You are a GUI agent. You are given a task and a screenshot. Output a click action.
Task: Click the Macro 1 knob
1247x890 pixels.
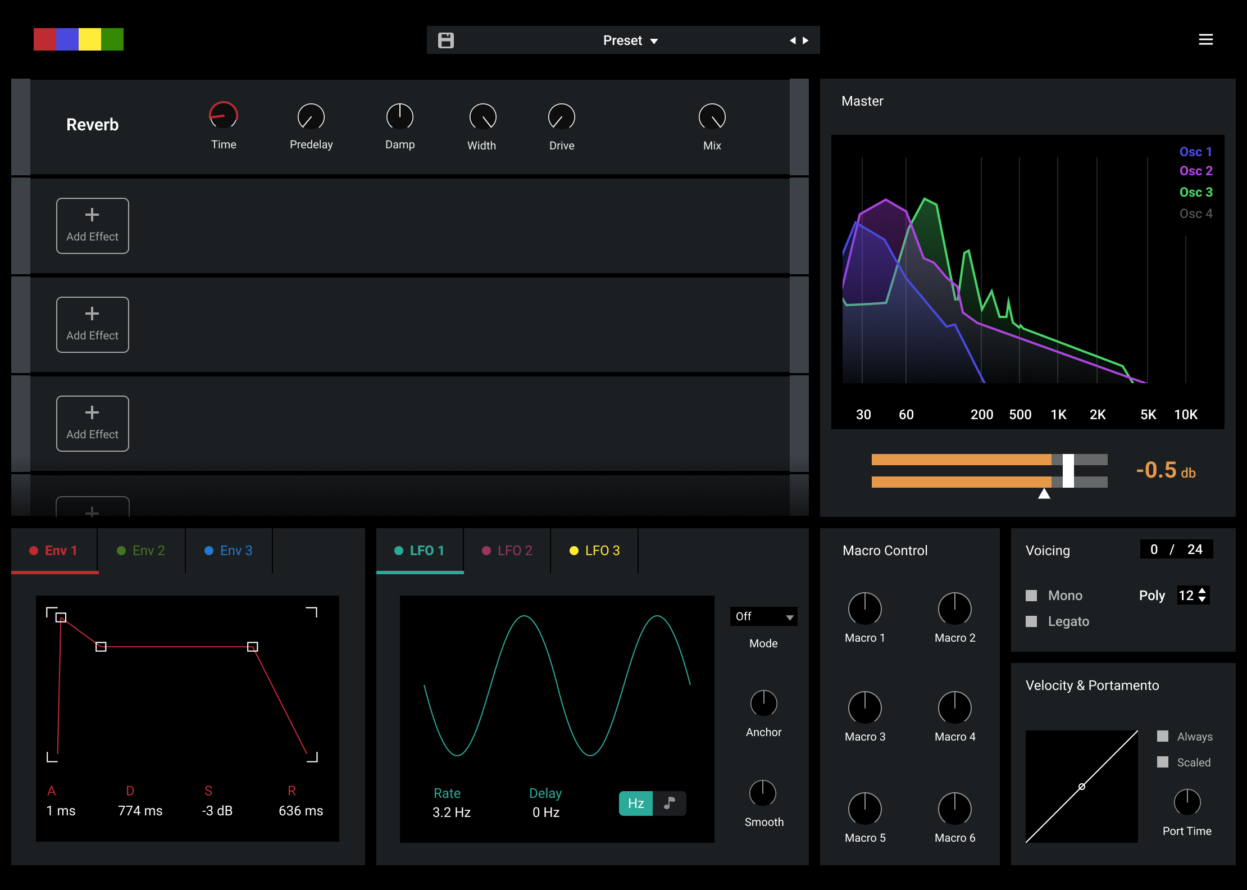pyautogui.click(x=864, y=609)
